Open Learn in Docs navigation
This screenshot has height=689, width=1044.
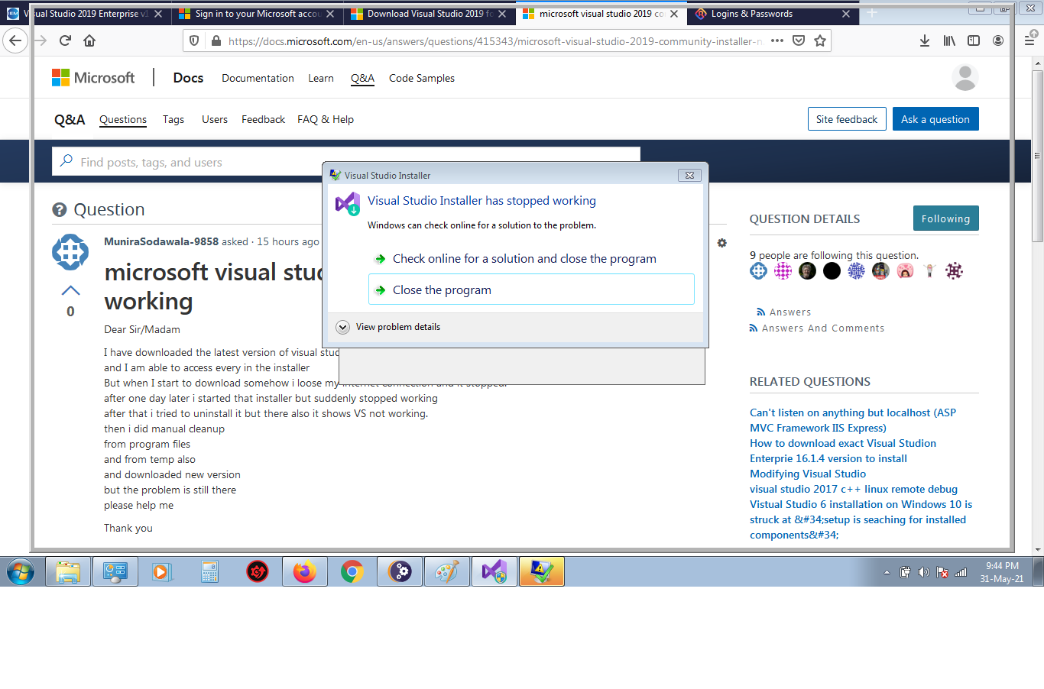click(321, 78)
